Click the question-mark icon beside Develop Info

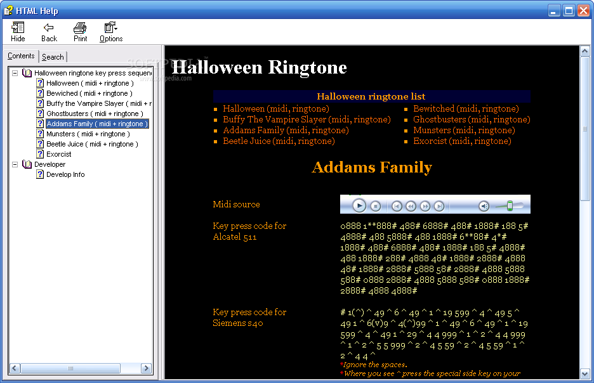pos(40,174)
